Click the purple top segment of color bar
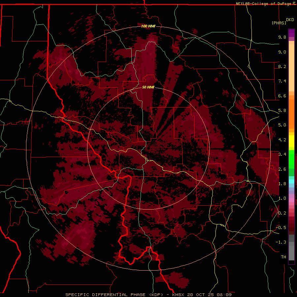 pos(291,33)
